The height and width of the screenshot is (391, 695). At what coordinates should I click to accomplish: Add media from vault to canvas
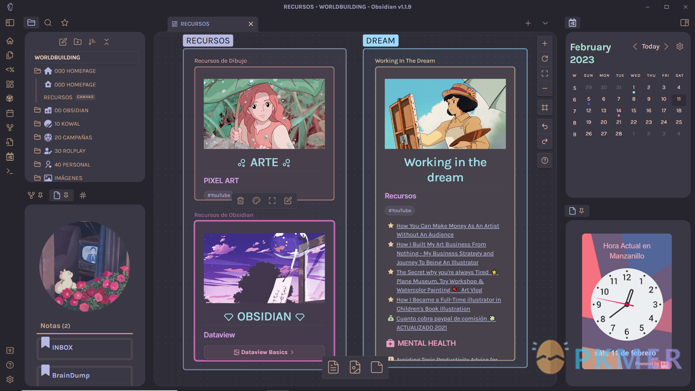355,367
